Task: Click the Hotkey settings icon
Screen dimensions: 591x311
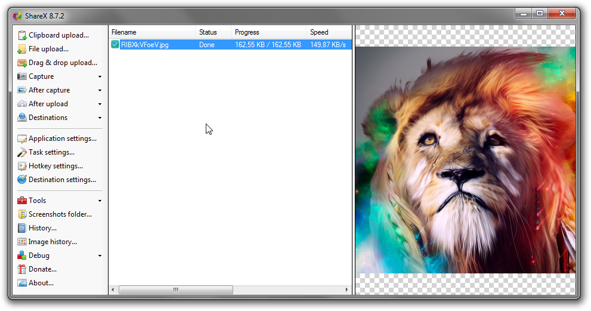Action: (x=22, y=166)
